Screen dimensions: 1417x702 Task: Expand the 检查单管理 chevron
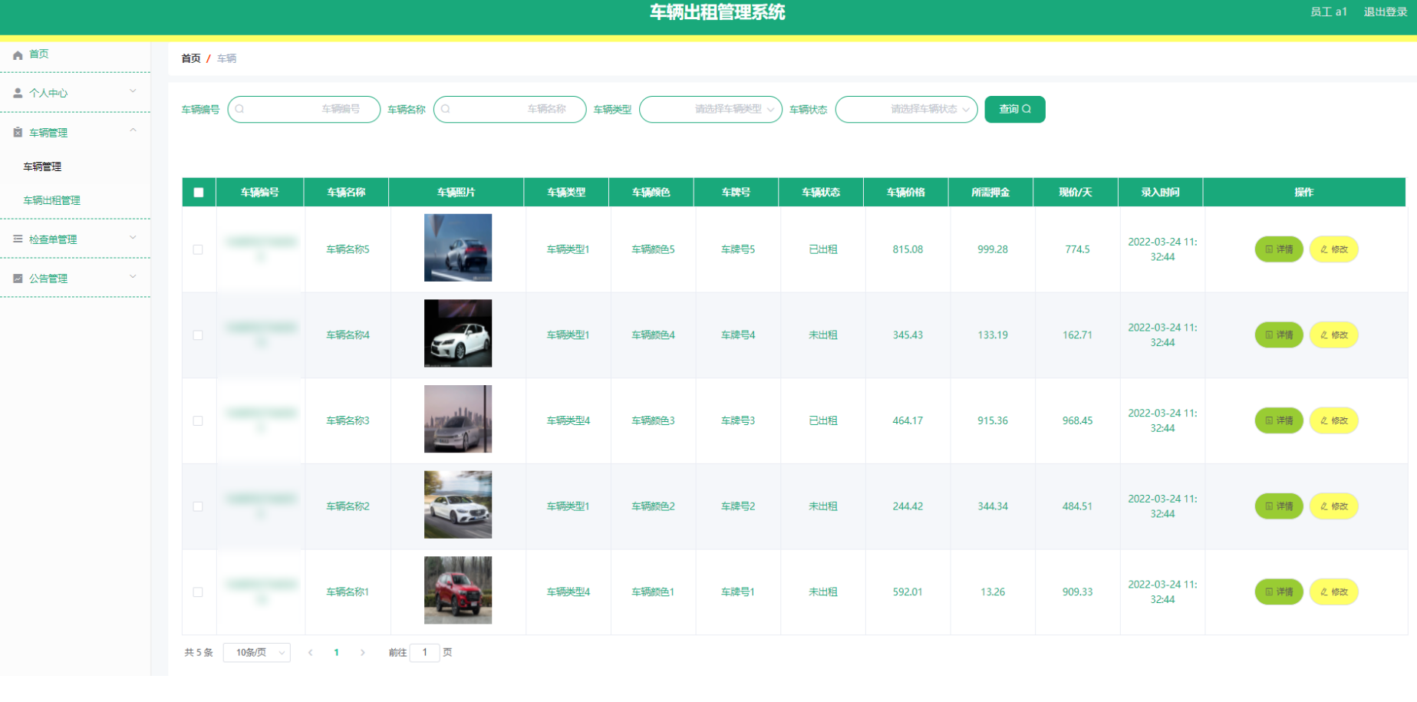click(133, 238)
